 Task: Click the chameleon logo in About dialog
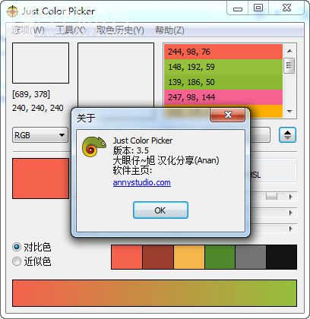pos(94,147)
